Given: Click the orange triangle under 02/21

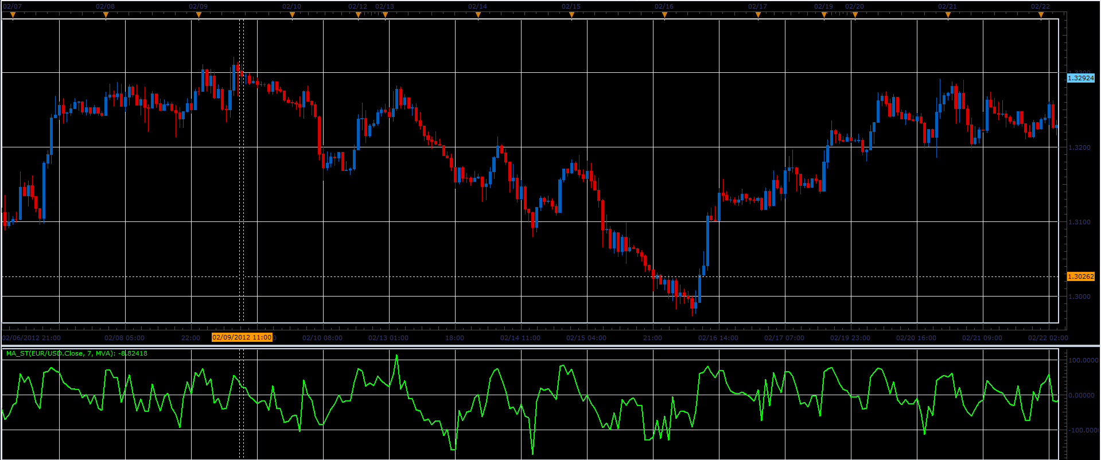Looking at the screenshot, I should point(948,15).
